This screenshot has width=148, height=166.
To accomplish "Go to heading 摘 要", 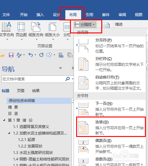I will (x=13, y=107).
